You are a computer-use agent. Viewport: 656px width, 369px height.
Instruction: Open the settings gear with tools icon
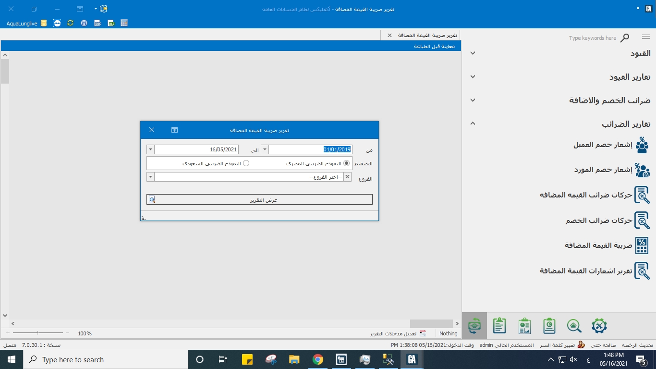(599, 326)
